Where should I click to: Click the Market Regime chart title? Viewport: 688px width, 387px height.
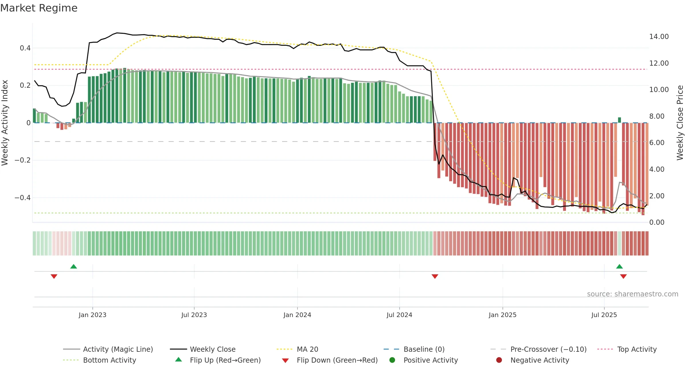point(39,8)
